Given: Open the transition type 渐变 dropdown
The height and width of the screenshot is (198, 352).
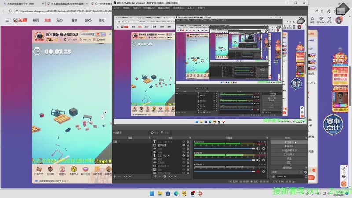Looking at the screenshot, I should [x=287, y=172].
